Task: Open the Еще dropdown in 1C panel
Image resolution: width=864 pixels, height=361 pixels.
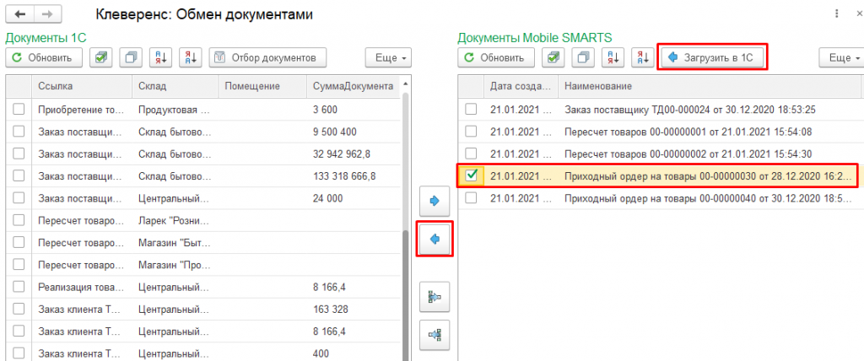Action: [387, 57]
